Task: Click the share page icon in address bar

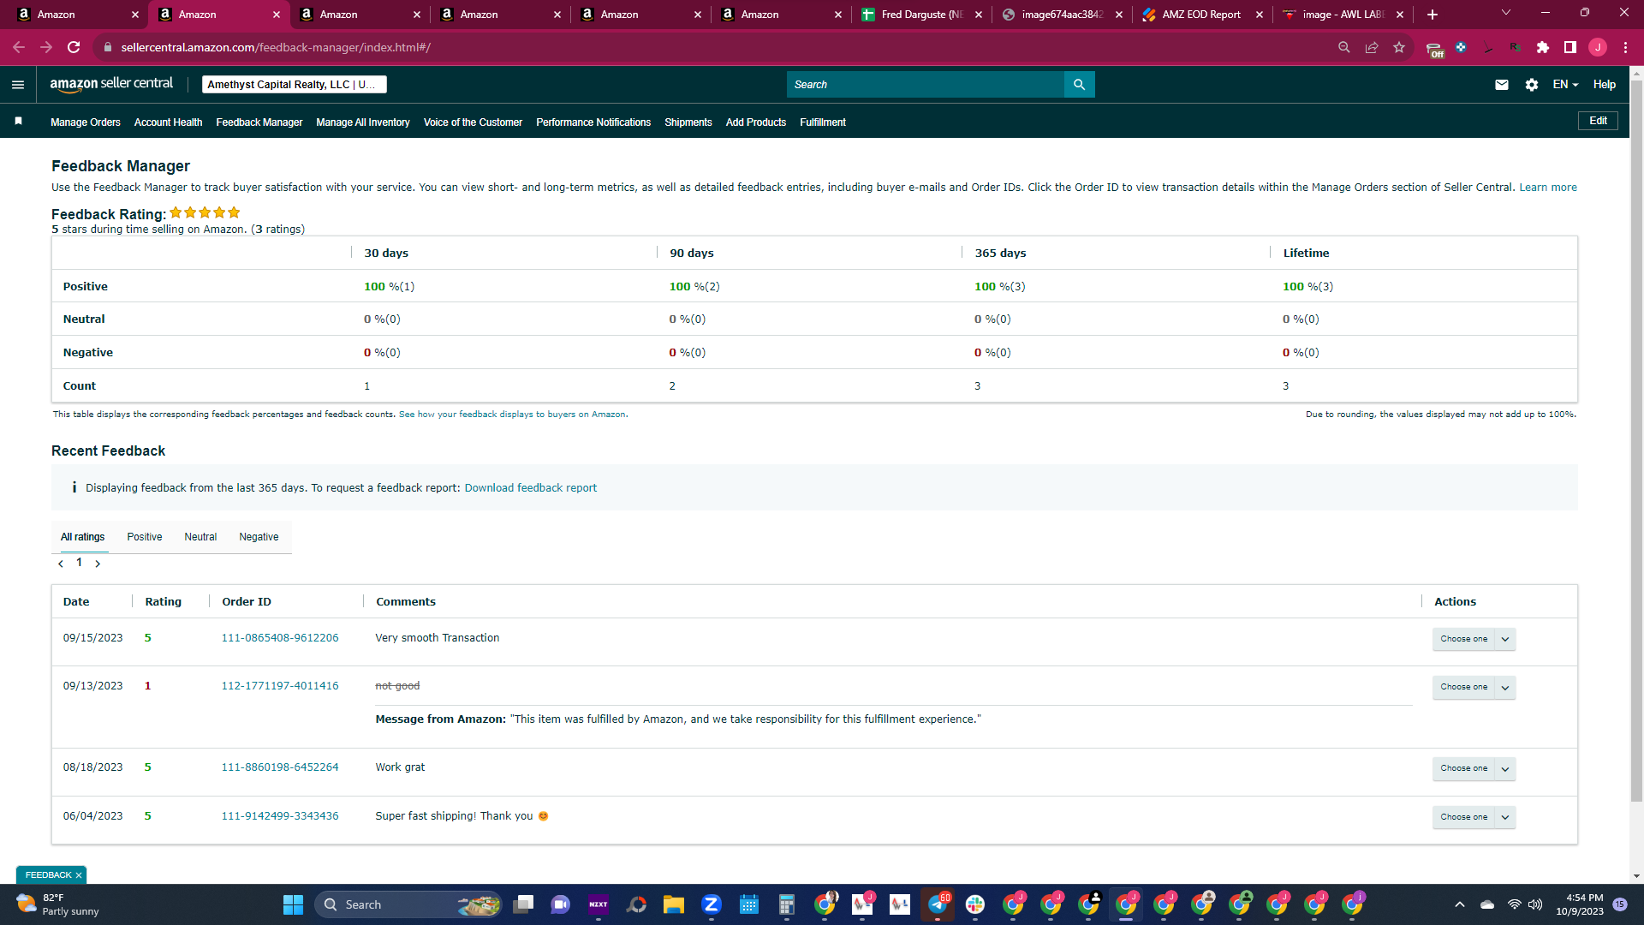Action: tap(1372, 47)
